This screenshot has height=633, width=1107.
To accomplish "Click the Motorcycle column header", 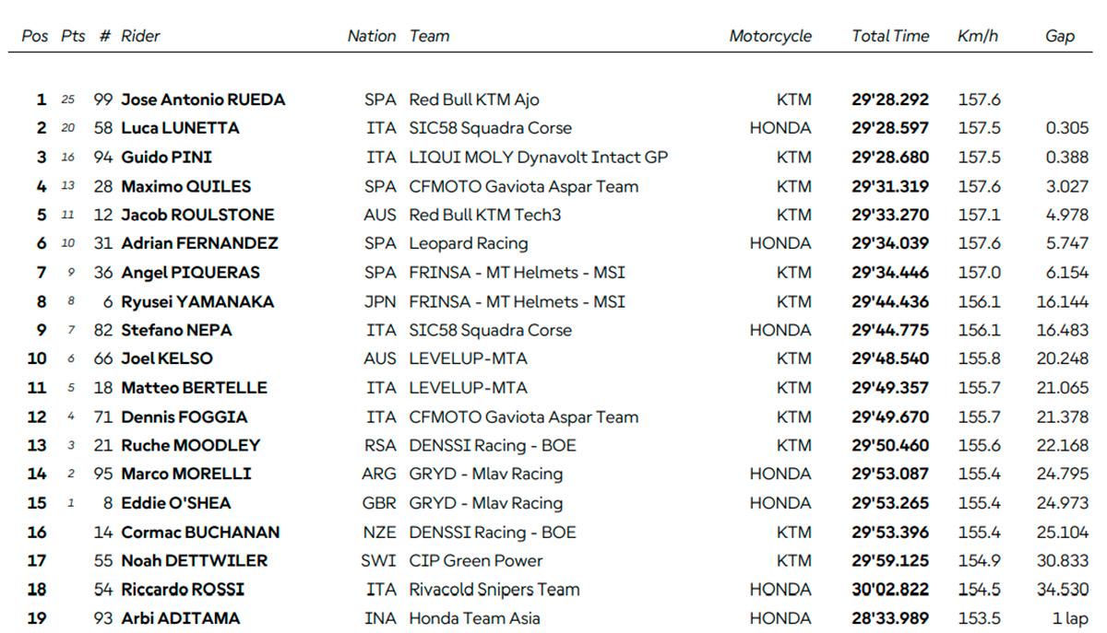I will [x=770, y=36].
